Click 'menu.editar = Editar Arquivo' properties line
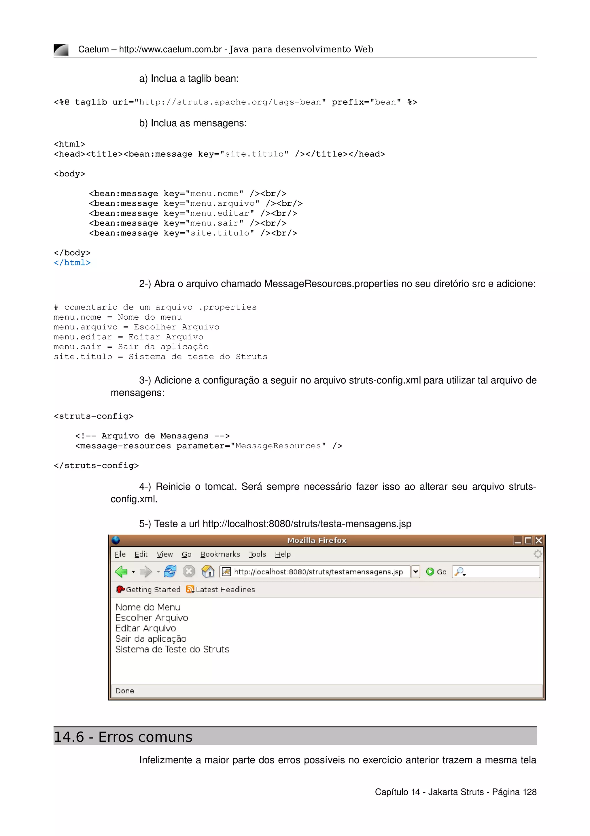The height and width of the screenshot is (836, 590). click(128, 337)
